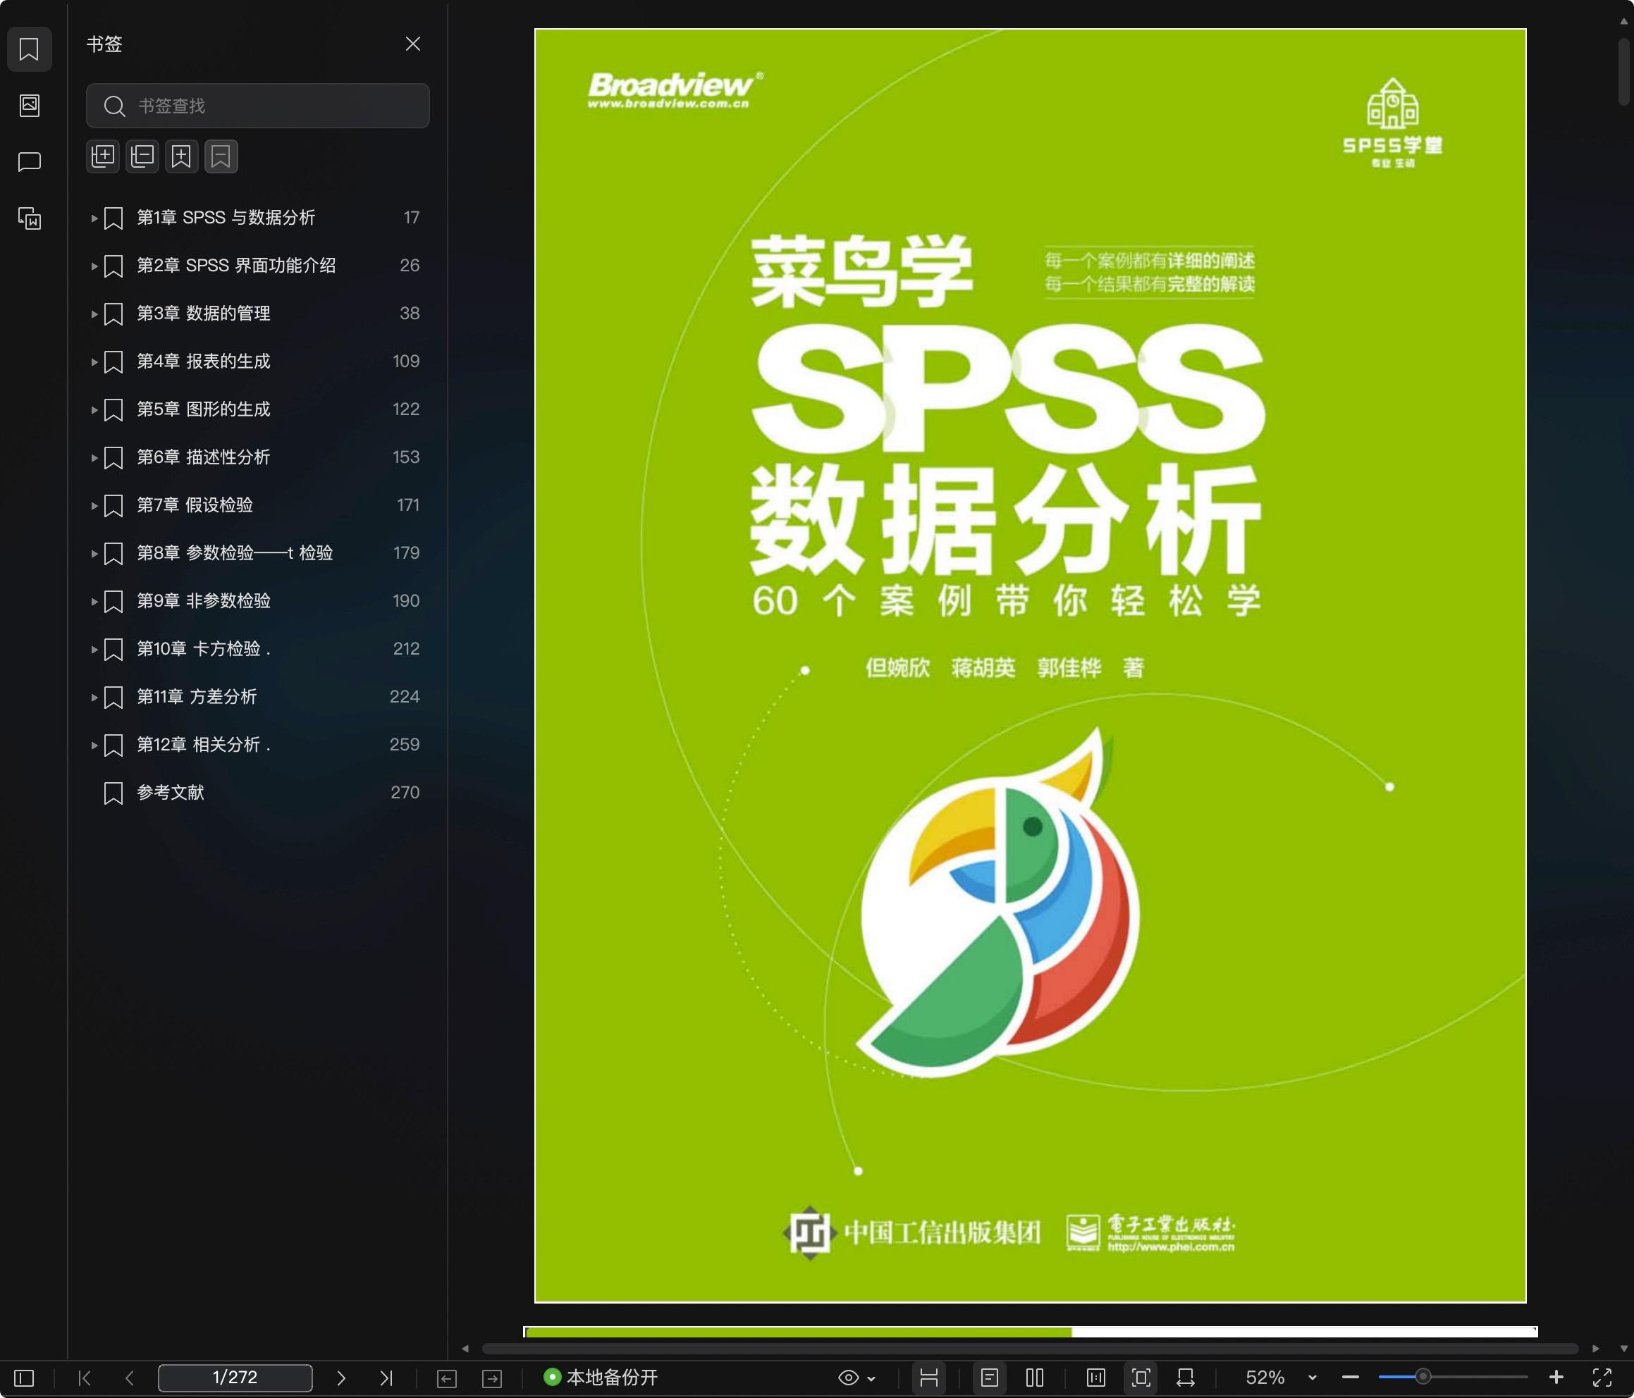Close the 书签 panel
The width and height of the screenshot is (1634, 1398).
coord(412,44)
